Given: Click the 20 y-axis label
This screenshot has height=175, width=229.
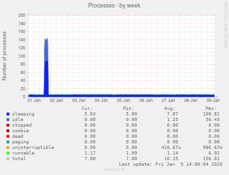Looking at the screenshot, I should pyautogui.click(x=23, y=89).
